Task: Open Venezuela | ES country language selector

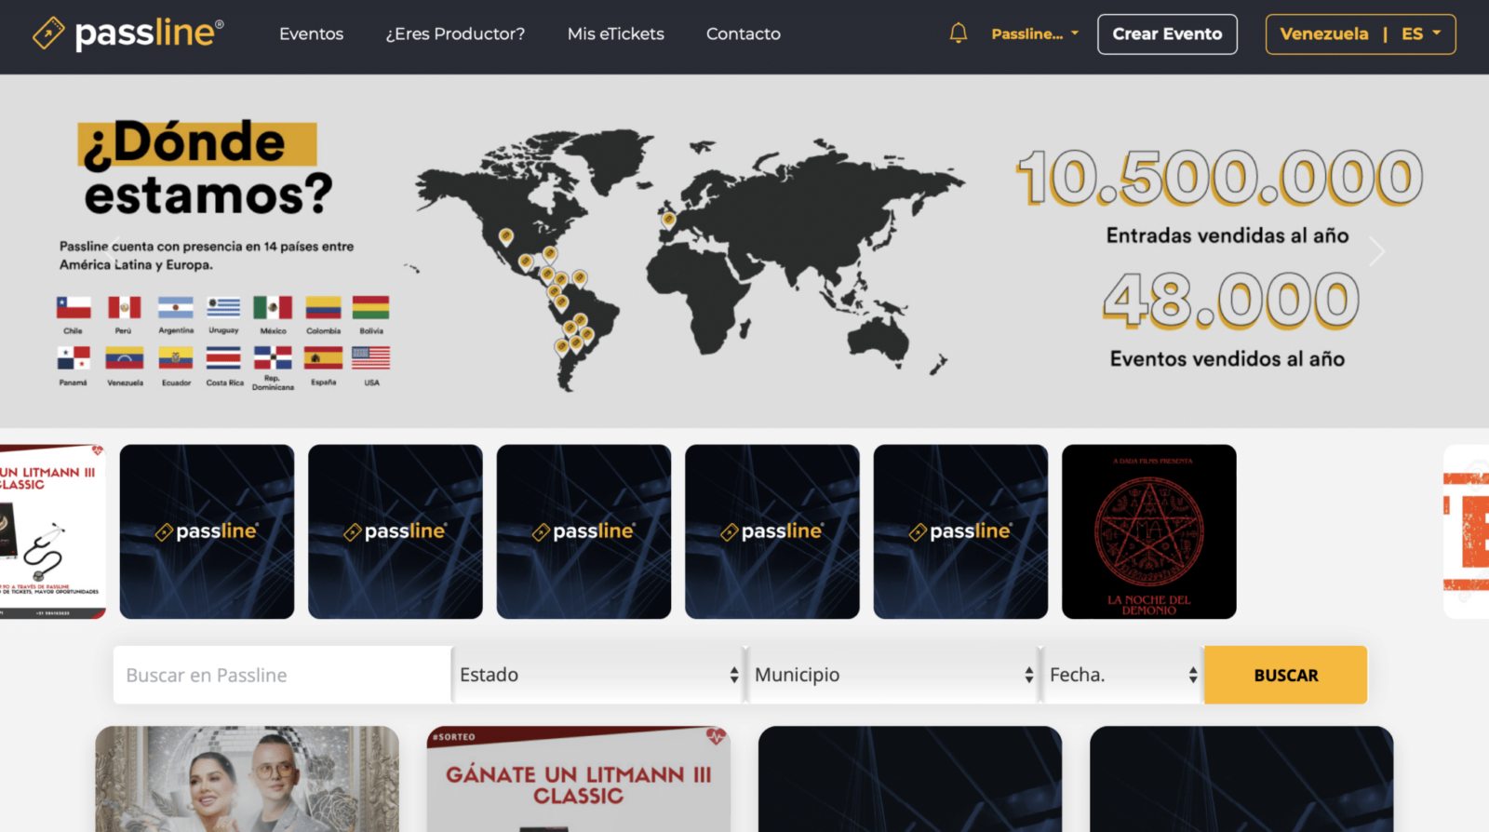Action: 1361,34
